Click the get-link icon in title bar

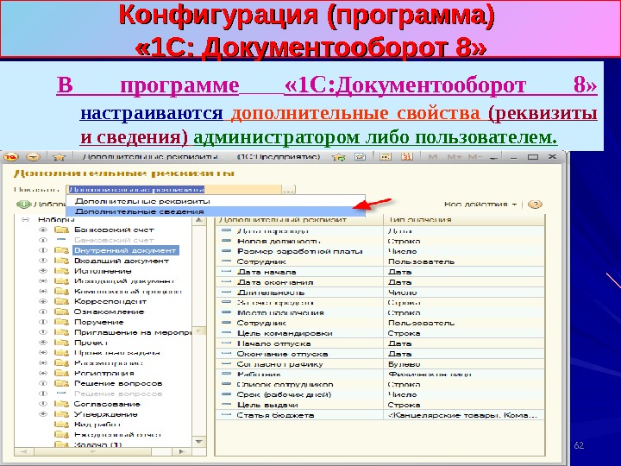pos(360,157)
